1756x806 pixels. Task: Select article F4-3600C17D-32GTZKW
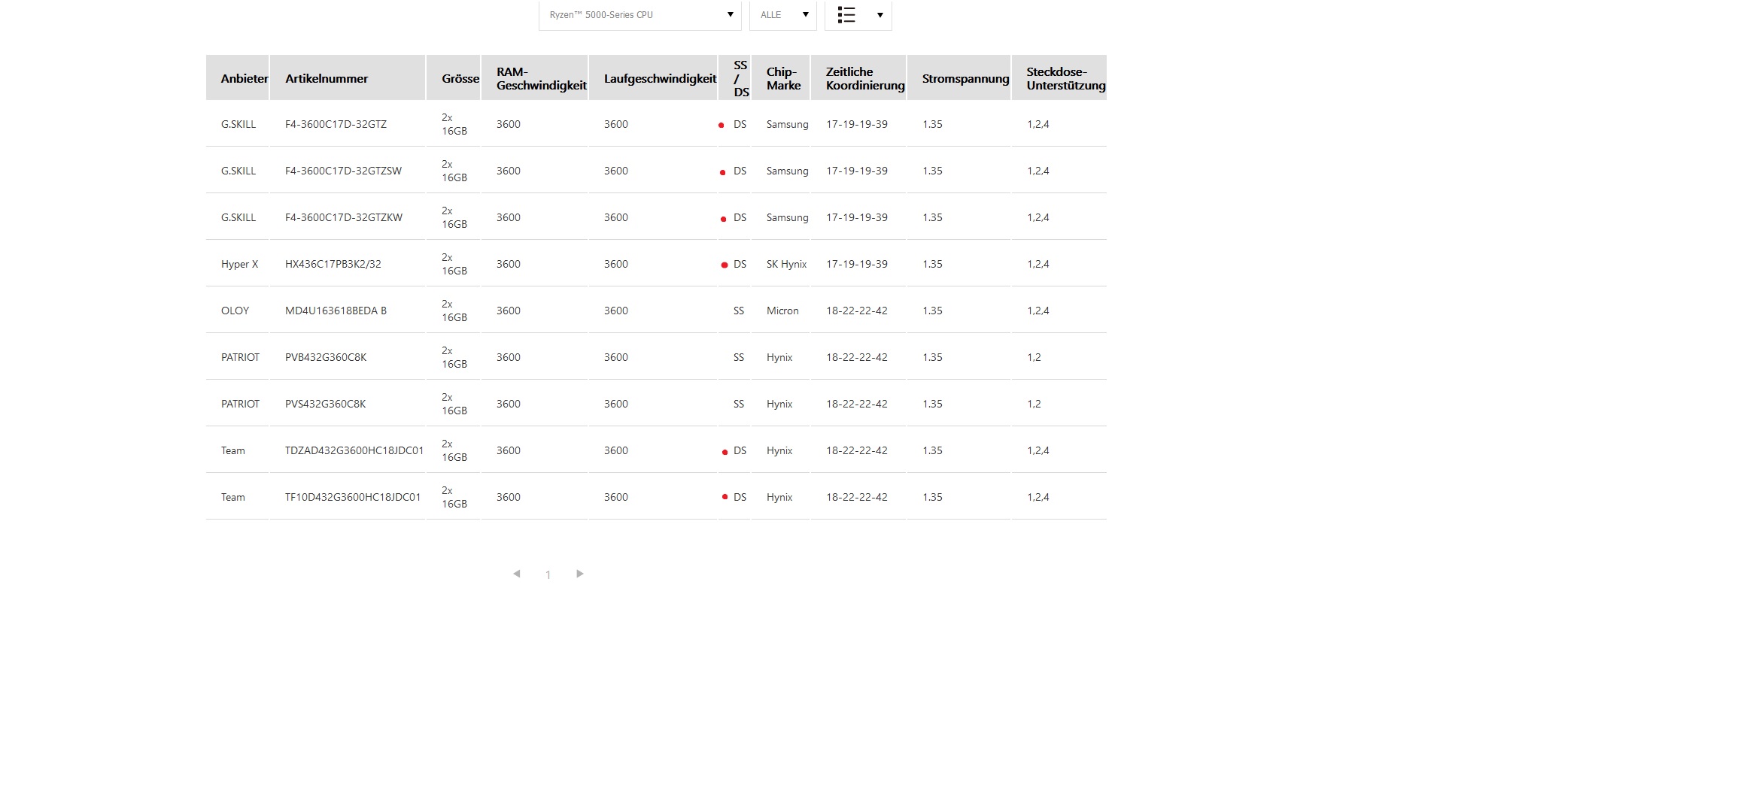pyautogui.click(x=344, y=217)
